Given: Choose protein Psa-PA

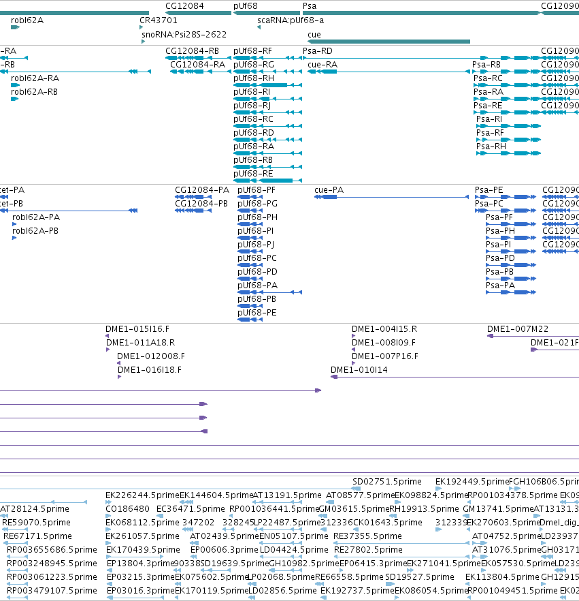Looking at the screenshot, I should point(501,286).
